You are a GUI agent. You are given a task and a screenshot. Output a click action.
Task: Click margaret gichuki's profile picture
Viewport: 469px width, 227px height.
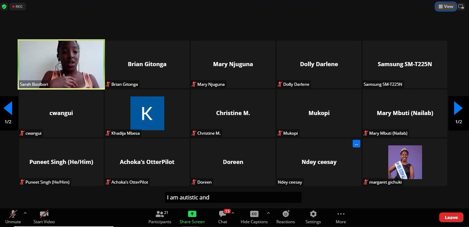point(405,162)
